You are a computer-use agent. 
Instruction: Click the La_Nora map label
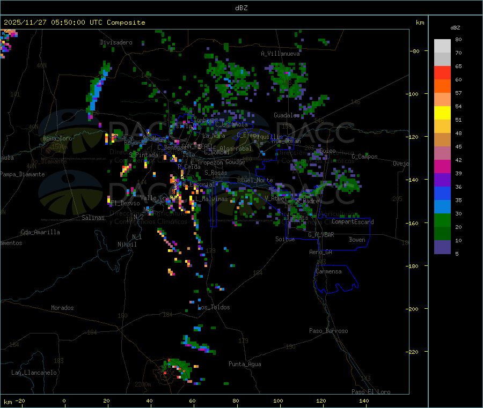click(x=214, y=136)
